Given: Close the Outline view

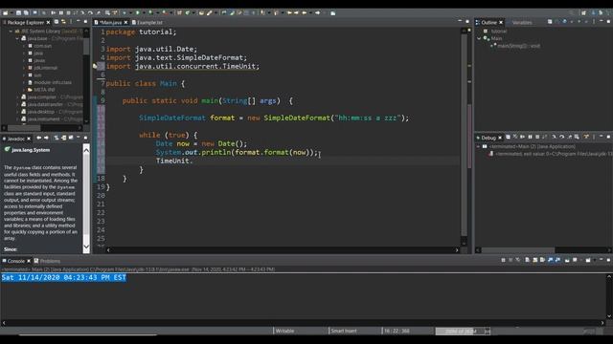Looking at the screenshot, I should click(x=501, y=22).
